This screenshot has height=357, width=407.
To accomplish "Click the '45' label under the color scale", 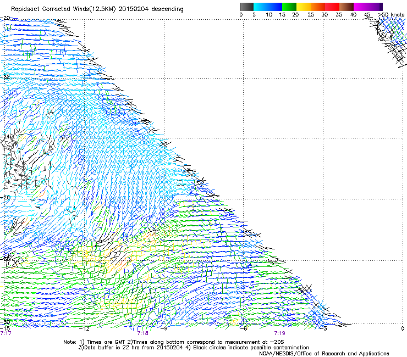I will [x=367, y=15].
